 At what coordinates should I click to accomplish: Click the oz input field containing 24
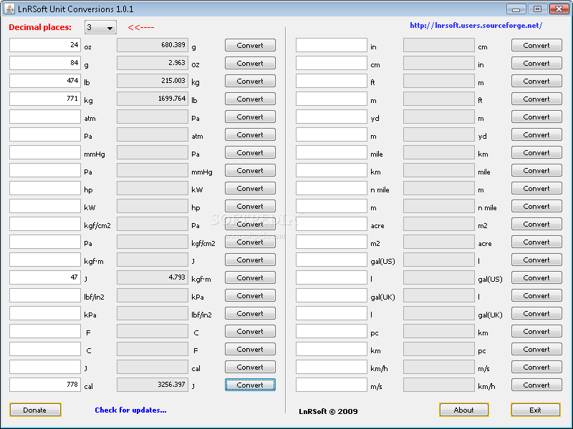[x=45, y=45]
